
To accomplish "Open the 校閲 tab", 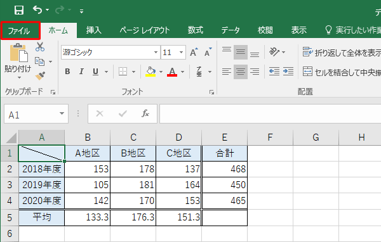I will pyautogui.click(x=265, y=30).
